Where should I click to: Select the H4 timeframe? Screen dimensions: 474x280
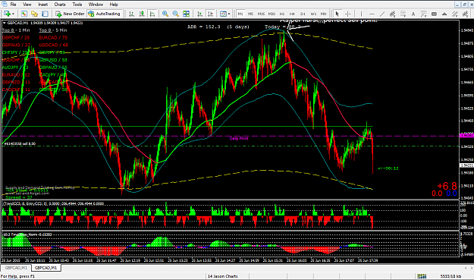pyautogui.click(x=292, y=14)
